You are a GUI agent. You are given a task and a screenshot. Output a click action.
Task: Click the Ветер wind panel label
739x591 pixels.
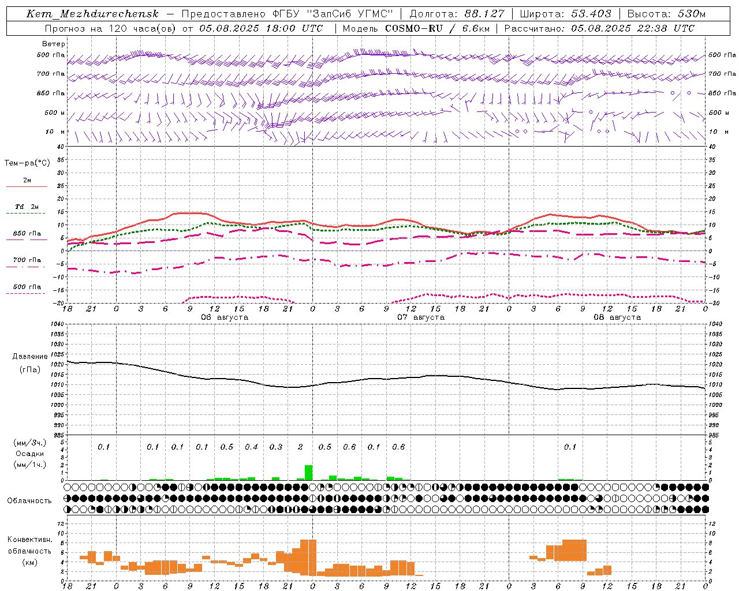54,44
